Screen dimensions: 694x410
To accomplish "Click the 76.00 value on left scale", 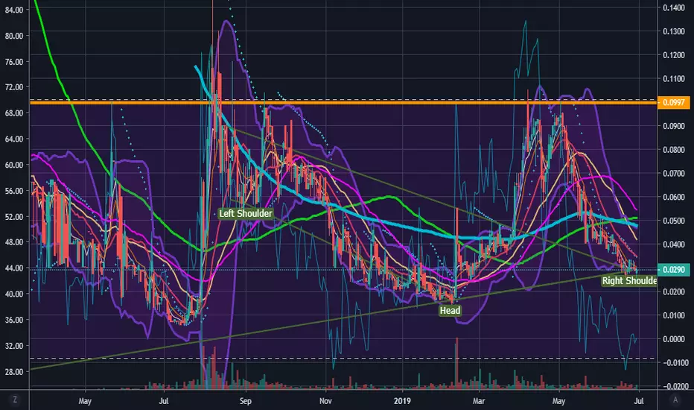I will [13, 62].
